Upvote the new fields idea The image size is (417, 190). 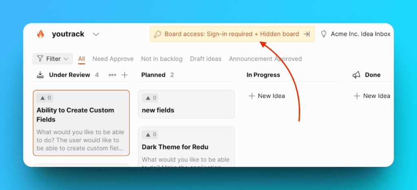tap(150, 98)
